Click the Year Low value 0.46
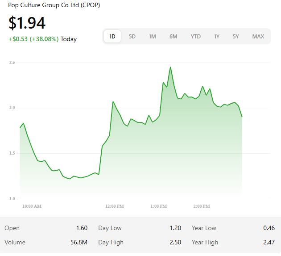 click(x=269, y=228)
